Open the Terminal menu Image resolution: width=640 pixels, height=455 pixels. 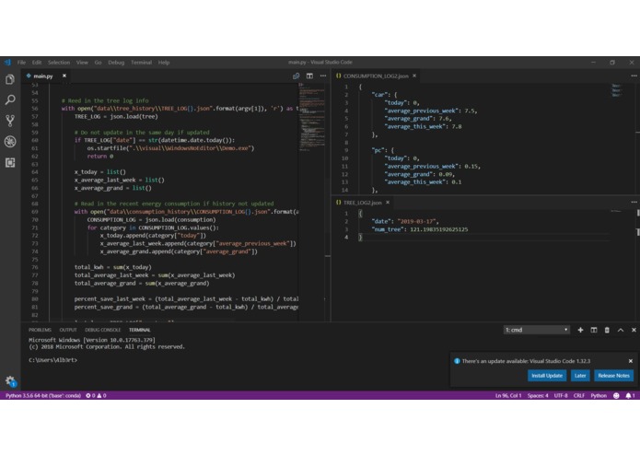(141, 63)
